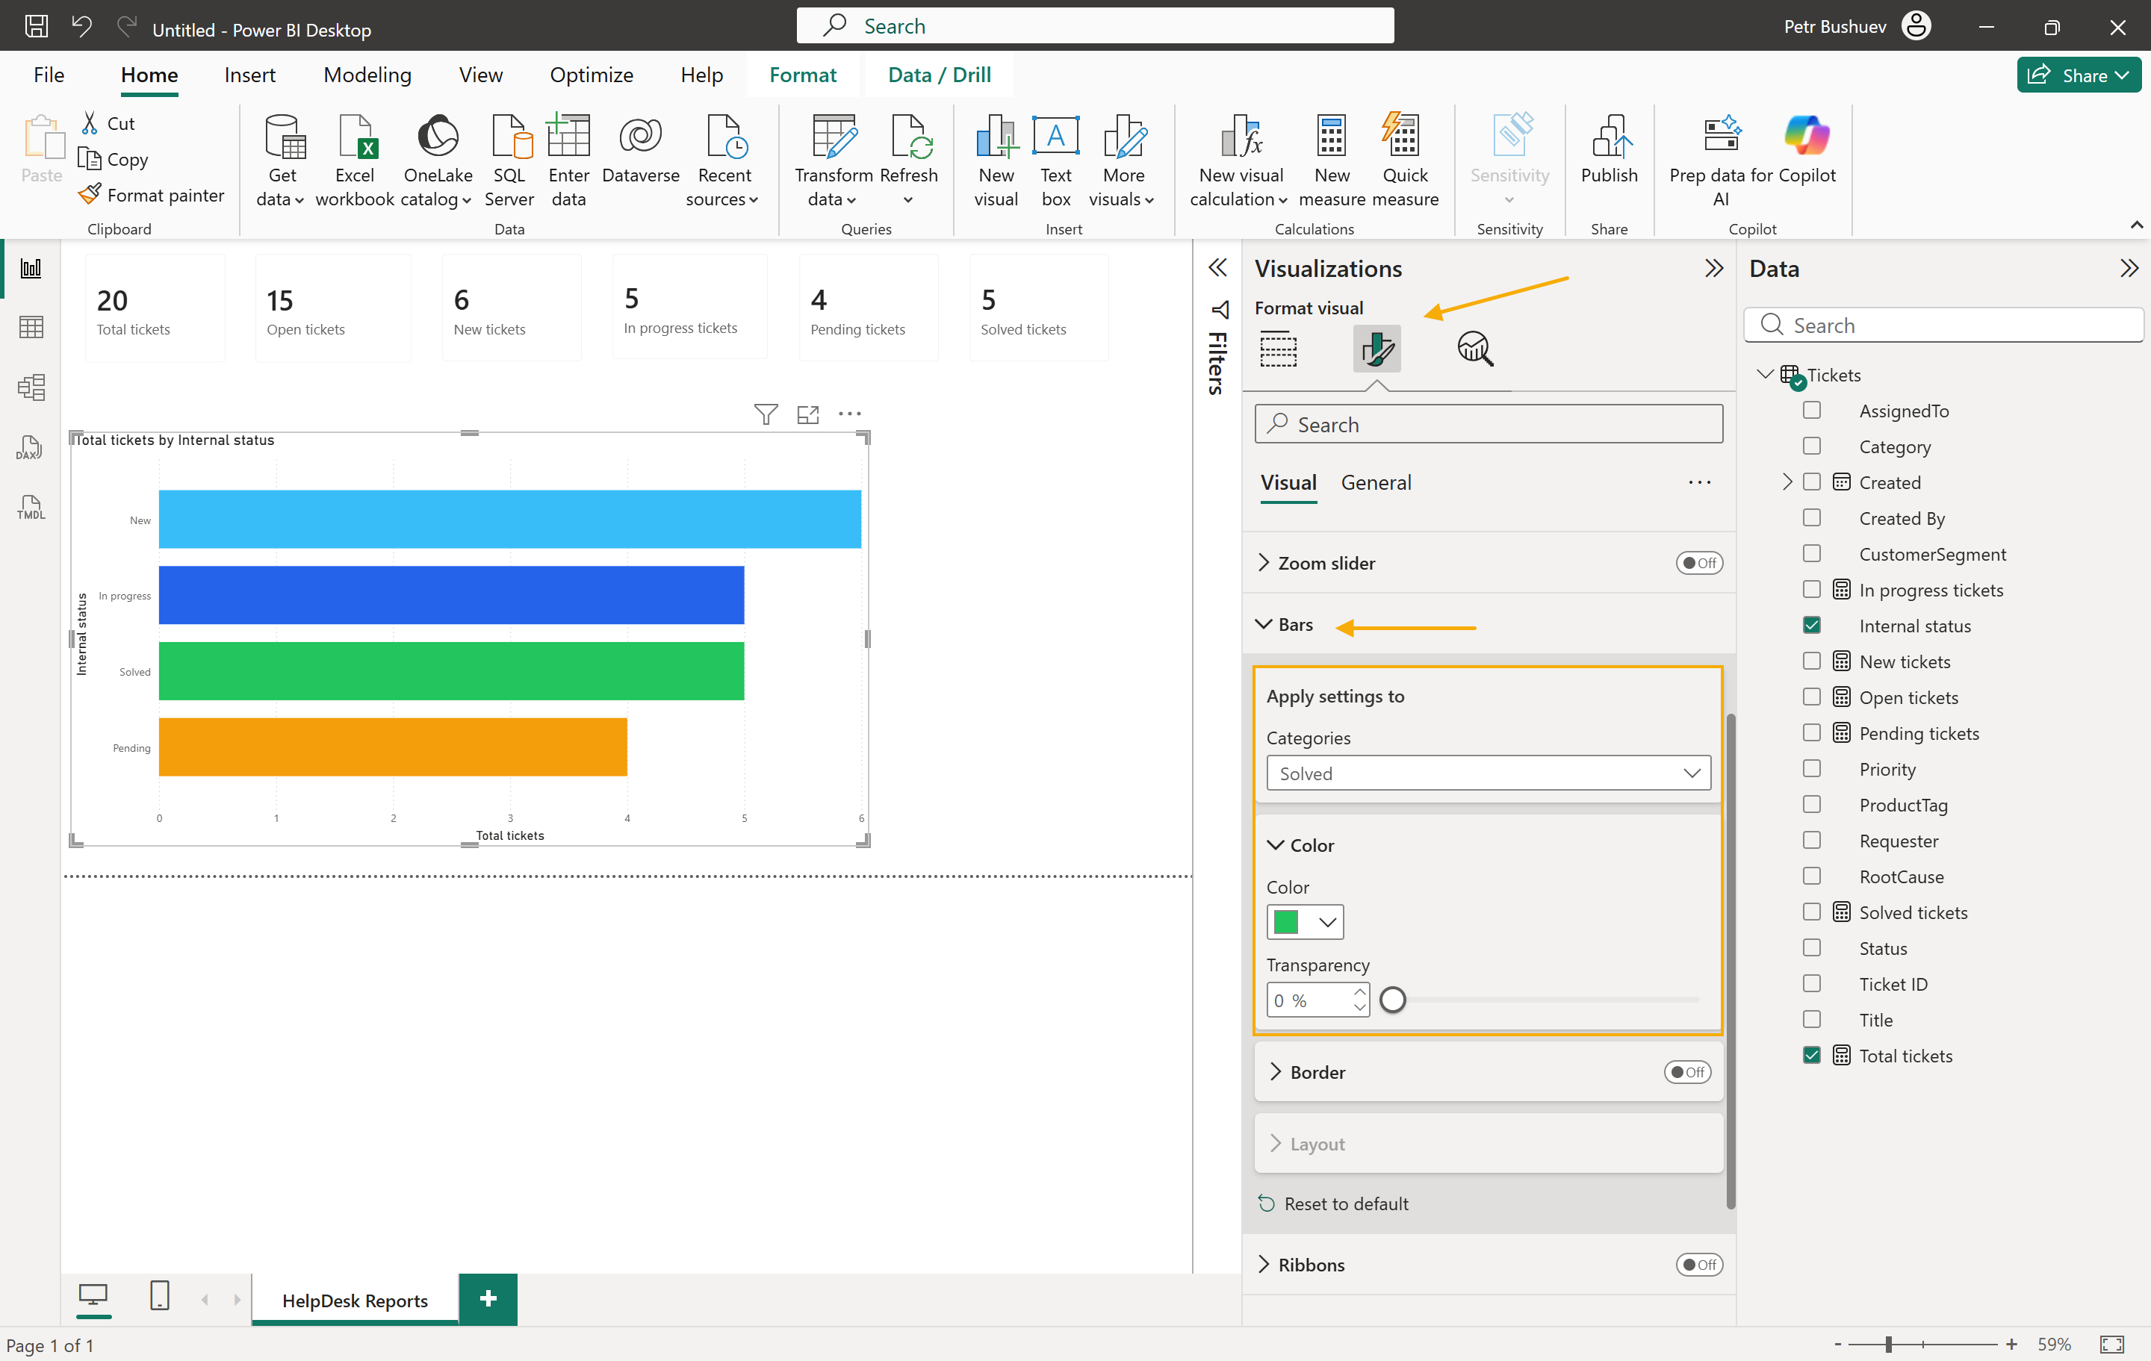Screen dimensions: 2151x1361
Task: Select Format painter
Action: click(x=151, y=195)
